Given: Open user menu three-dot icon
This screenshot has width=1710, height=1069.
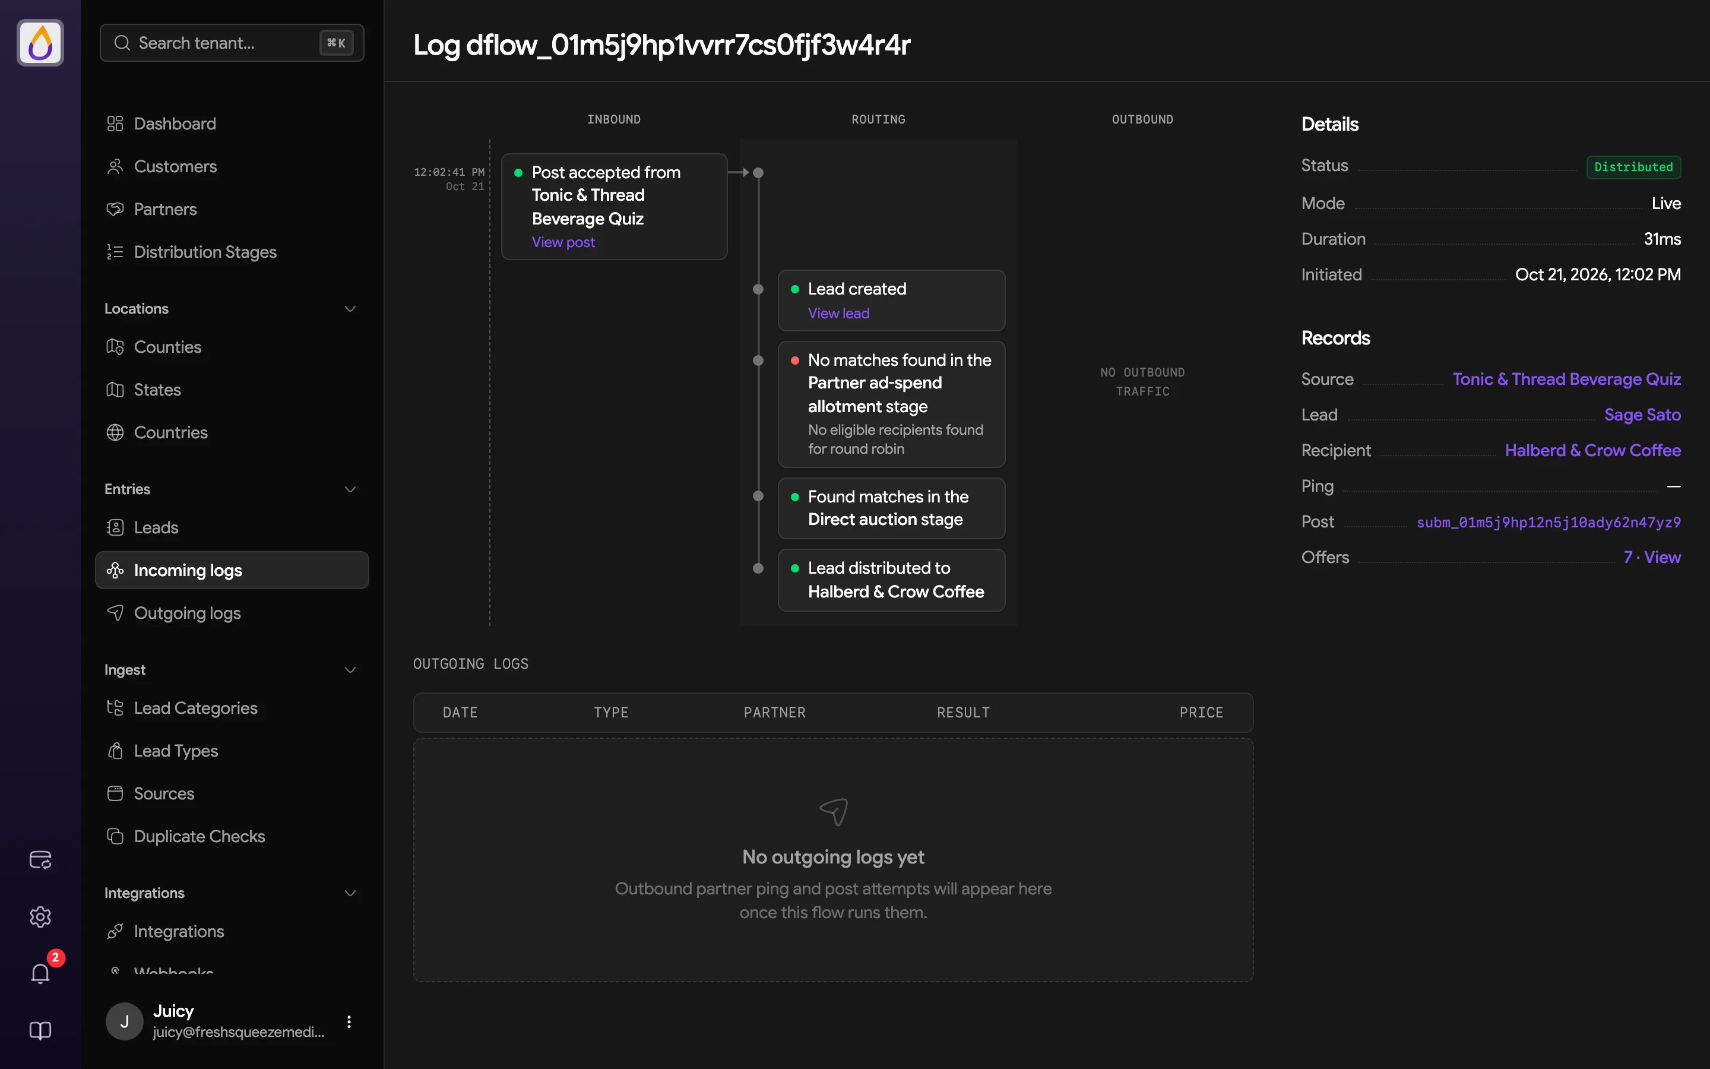Looking at the screenshot, I should [349, 1021].
